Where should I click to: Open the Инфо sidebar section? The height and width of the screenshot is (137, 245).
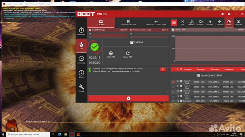[81, 74]
